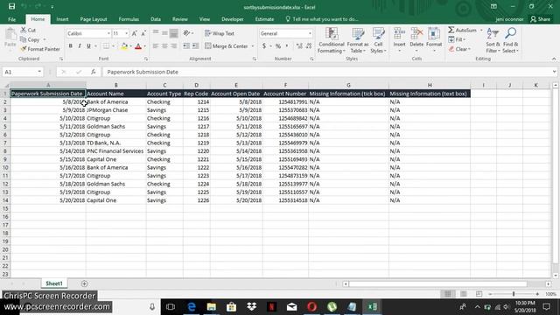Click the Select All corner triangle

pos(5,86)
